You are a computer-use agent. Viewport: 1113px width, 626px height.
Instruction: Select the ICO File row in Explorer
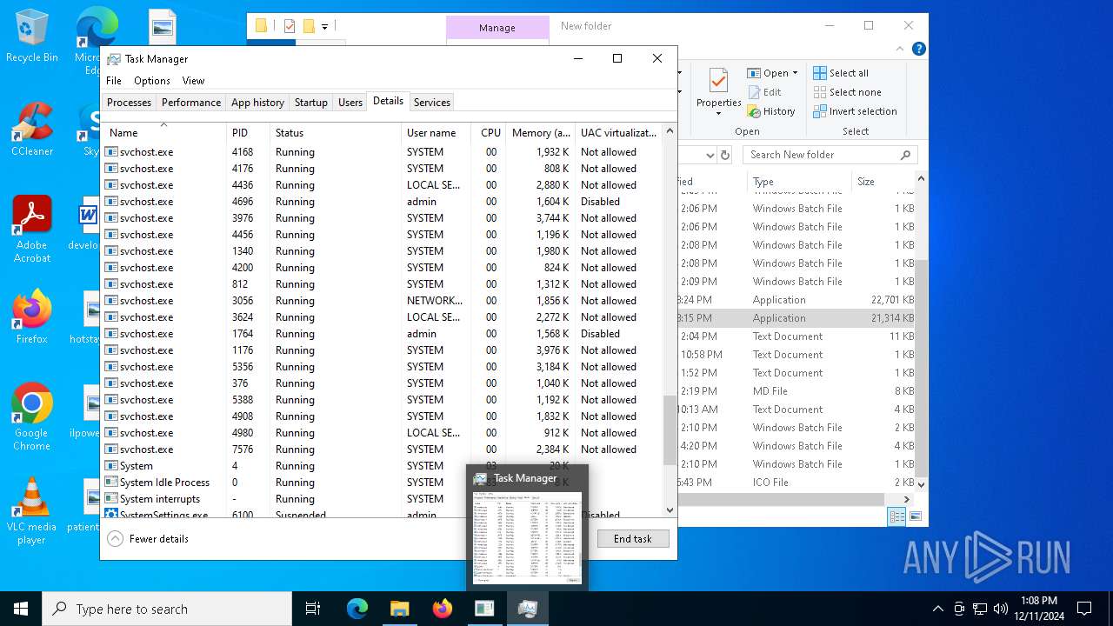796,483
